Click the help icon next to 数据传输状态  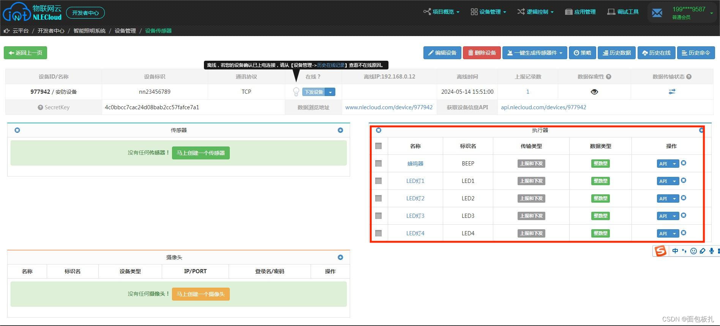pos(689,77)
